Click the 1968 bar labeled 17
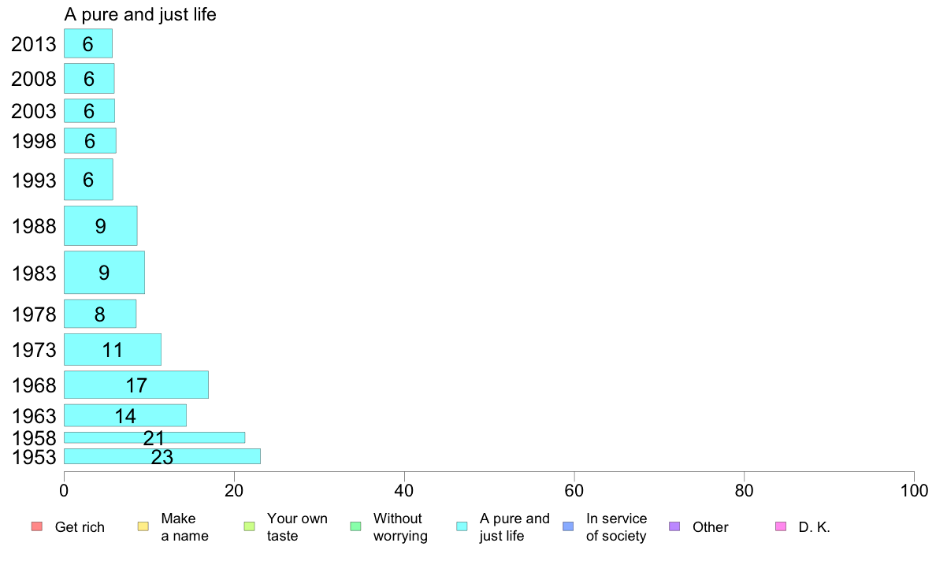Viewport: 936px width, 580px height. tap(136, 385)
